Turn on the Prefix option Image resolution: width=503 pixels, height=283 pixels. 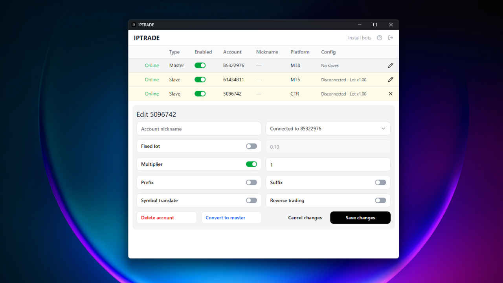[x=251, y=182]
